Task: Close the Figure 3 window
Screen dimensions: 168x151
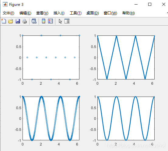Action: (x=164, y=4)
